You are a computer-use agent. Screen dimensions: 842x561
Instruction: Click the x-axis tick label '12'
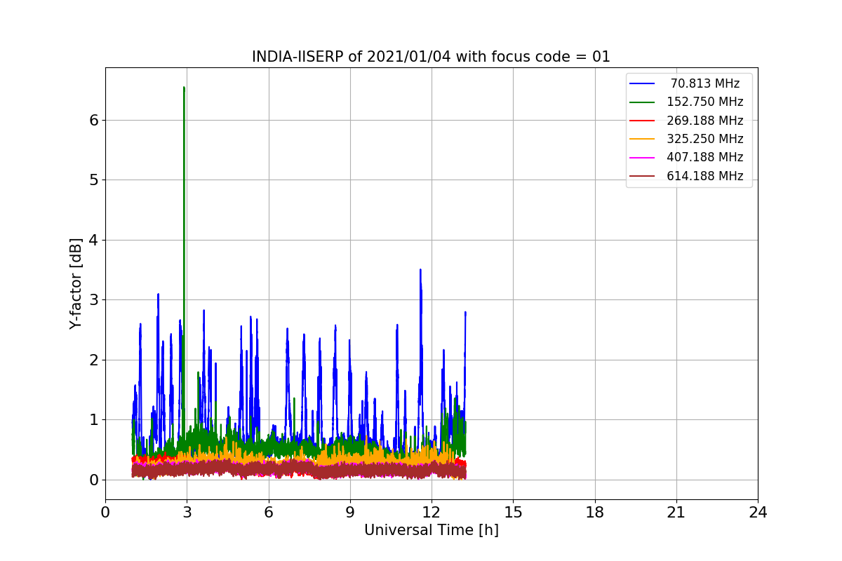(x=432, y=513)
